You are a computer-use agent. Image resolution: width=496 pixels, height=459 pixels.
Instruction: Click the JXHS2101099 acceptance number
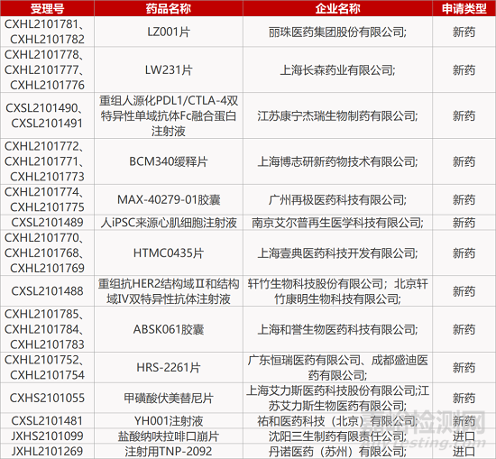pos(47,436)
